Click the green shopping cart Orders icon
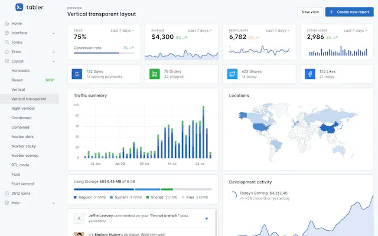Image resolution: width=378 pixels, height=236 pixels. coord(155,74)
